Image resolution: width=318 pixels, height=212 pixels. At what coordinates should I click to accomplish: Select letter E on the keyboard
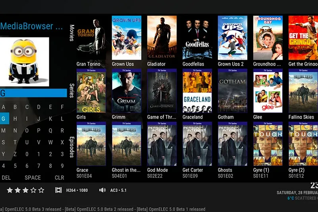[50, 107]
